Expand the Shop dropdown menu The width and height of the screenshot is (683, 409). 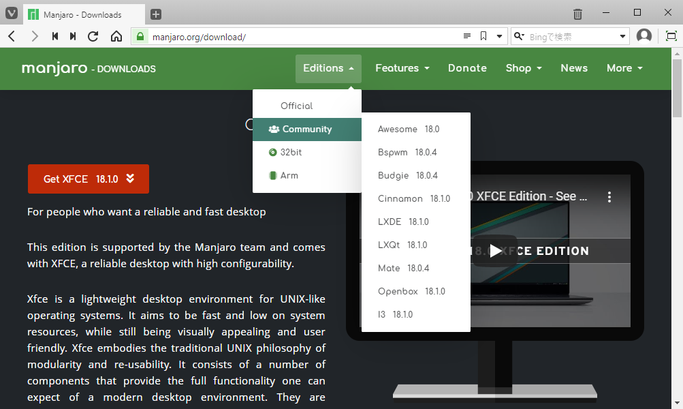point(524,68)
